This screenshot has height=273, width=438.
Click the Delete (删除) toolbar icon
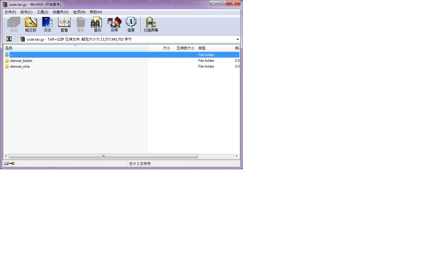81,25
